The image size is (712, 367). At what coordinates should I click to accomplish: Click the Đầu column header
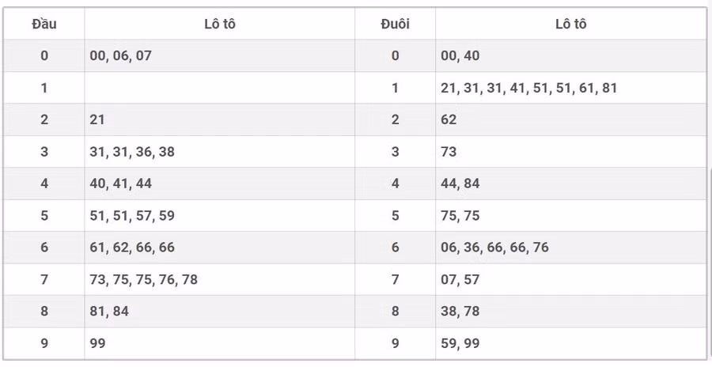(44, 24)
